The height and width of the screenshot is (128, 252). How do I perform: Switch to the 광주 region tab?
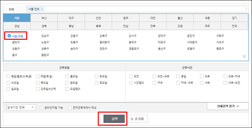point(126,18)
